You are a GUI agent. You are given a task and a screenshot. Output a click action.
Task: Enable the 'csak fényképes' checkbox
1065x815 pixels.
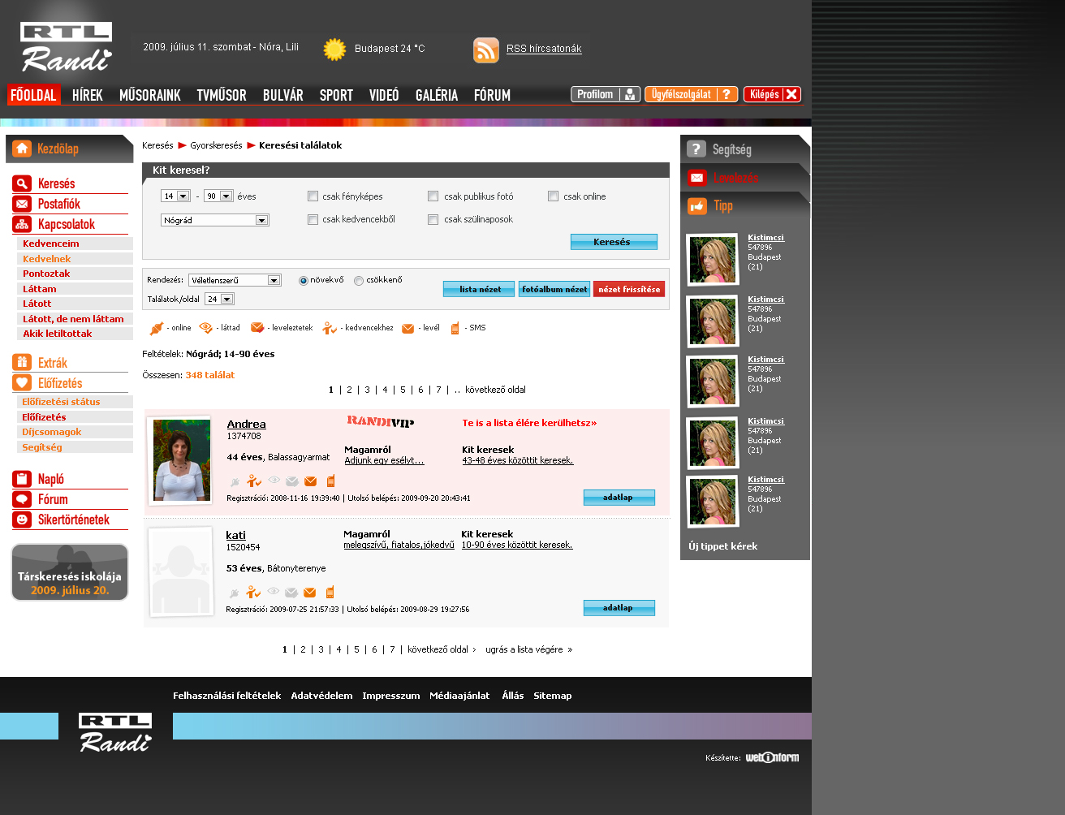pyautogui.click(x=313, y=196)
